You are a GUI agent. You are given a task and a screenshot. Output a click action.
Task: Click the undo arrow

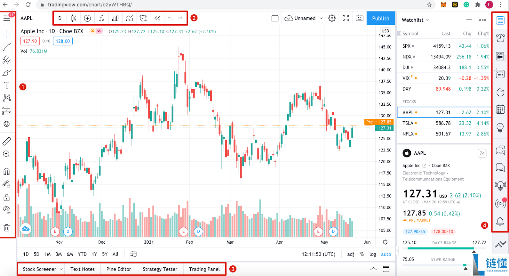tap(170, 18)
